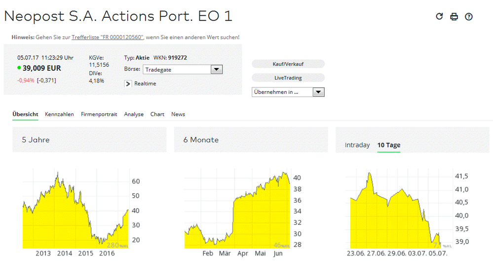493x266 pixels.
Task: View the News tab
Action: pos(178,114)
